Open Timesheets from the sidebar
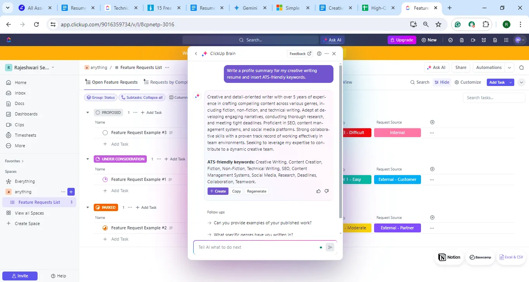The height and width of the screenshot is (282, 529). pos(26,135)
